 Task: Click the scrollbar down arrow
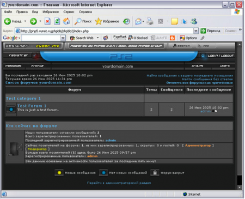click(240, 188)
